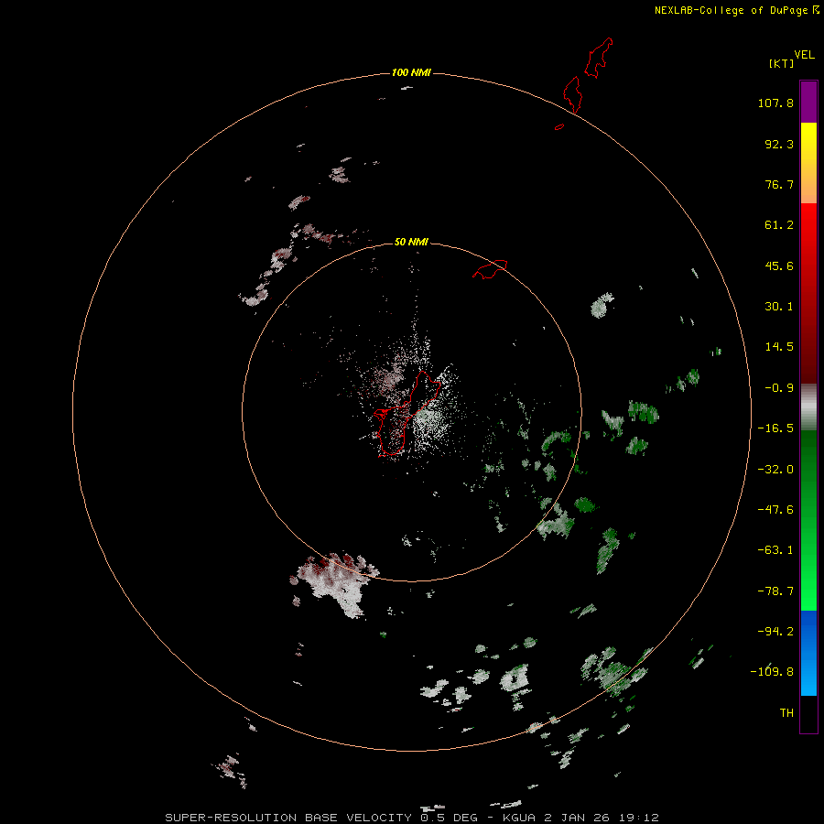The width and height of the screenshot is (824, 824).
Task: Click the [KT] units label
Action: coord(782,63)
